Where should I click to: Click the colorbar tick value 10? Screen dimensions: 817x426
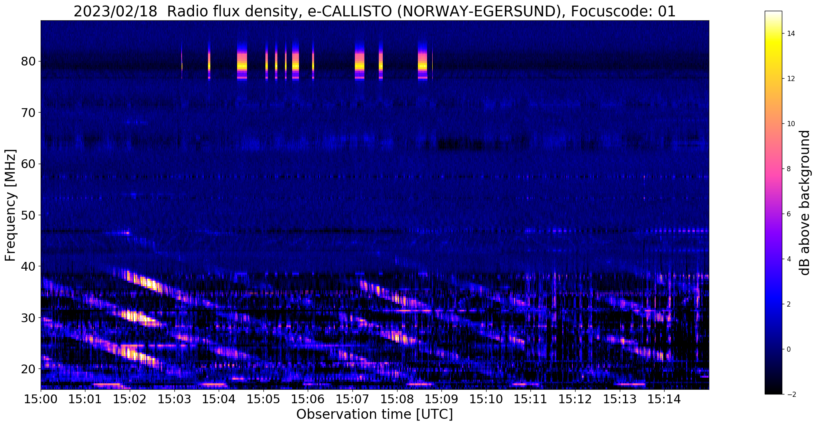[x=790, y=124]
